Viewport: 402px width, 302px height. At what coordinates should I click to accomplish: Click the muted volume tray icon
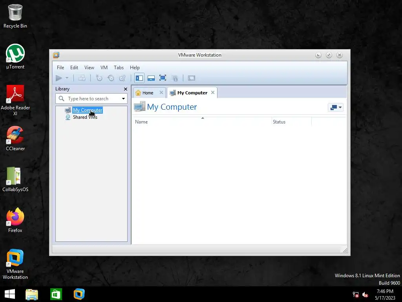[x=365, y=295]
